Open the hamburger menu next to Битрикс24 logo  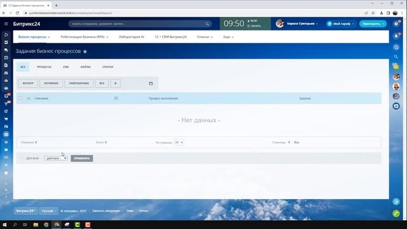pos(6,24)
